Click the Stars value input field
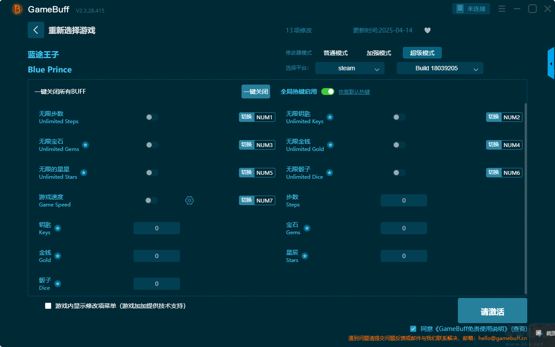Image resolution: width=555 pixels, height=347 pixels. (404, 256)
